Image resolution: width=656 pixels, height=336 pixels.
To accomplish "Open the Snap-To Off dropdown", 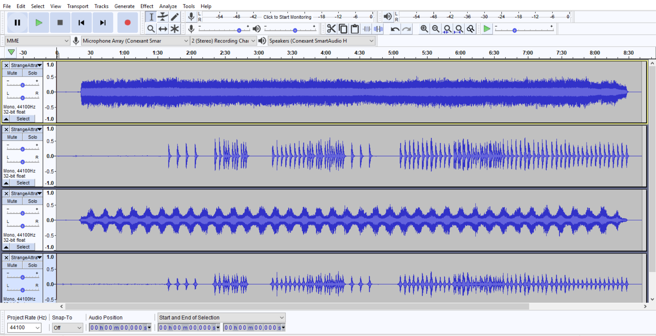I will [68, 327].
